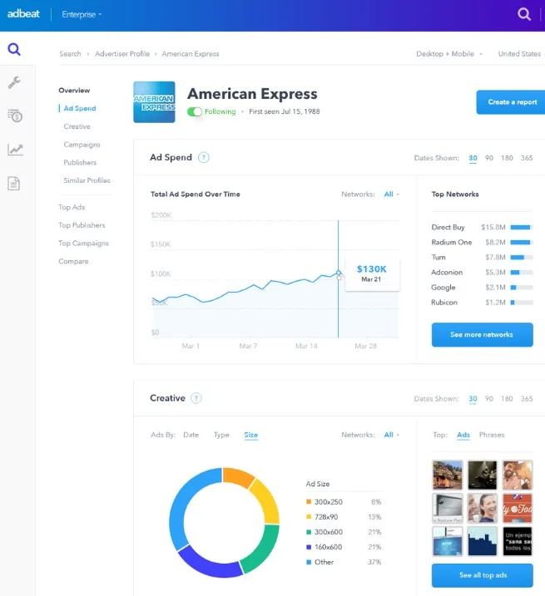Switch Ads By to Date
Viewport: 545px width, 596px height.
pyautogui.click(x=191, y=435)
